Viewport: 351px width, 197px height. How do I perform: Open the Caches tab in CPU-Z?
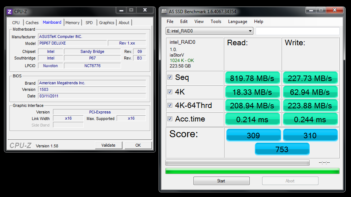[x=32, y=23]
